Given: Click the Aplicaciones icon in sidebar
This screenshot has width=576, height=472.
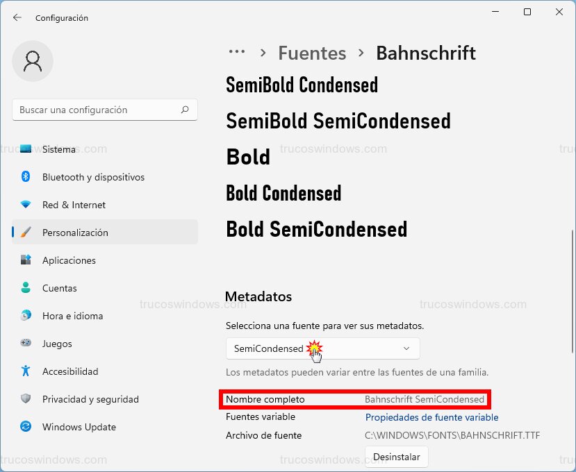Looking at the screenshot, I should [26, 260].
